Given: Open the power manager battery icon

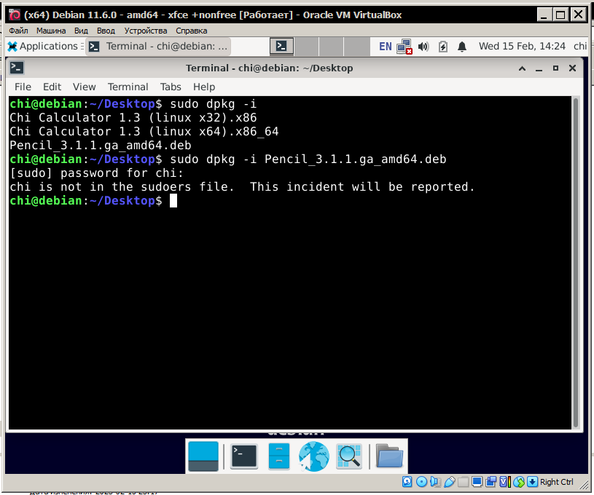Looking at the screenshot, I should pyautogui.click(x=443, y=47).
